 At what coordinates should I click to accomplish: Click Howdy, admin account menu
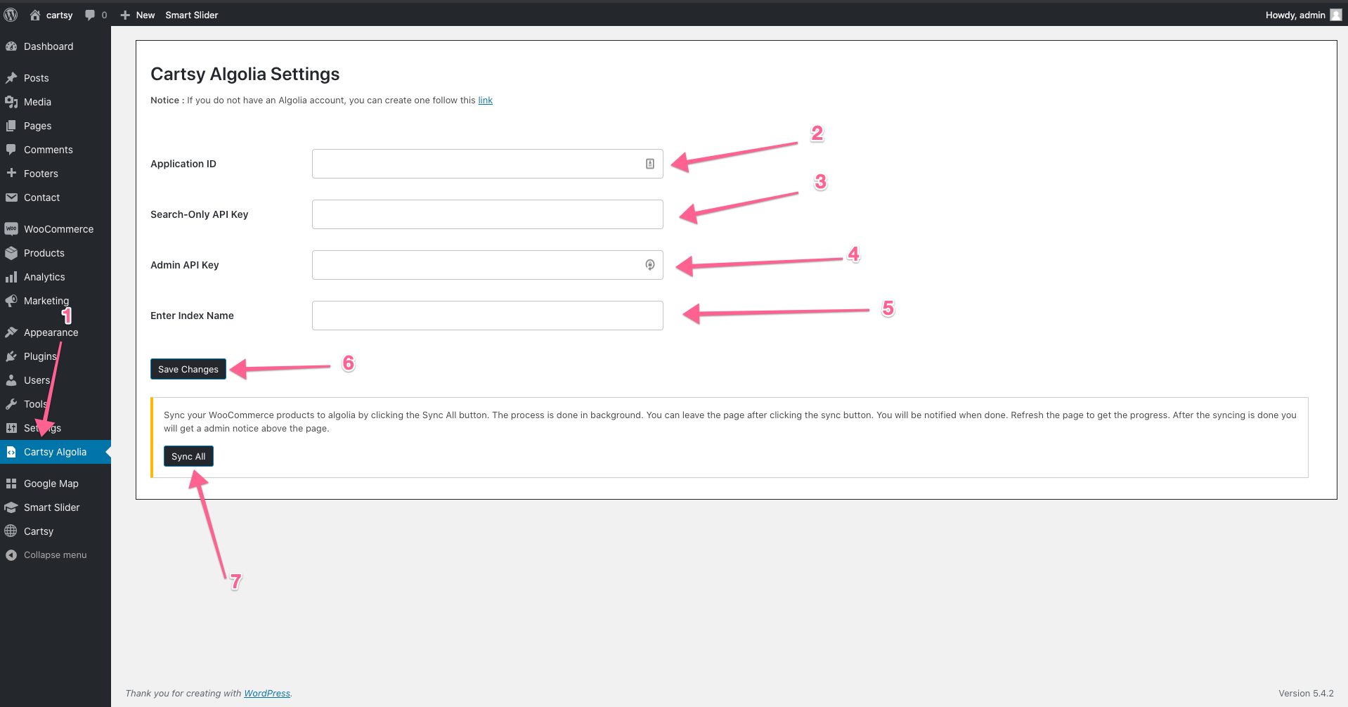pos(1303,15)
